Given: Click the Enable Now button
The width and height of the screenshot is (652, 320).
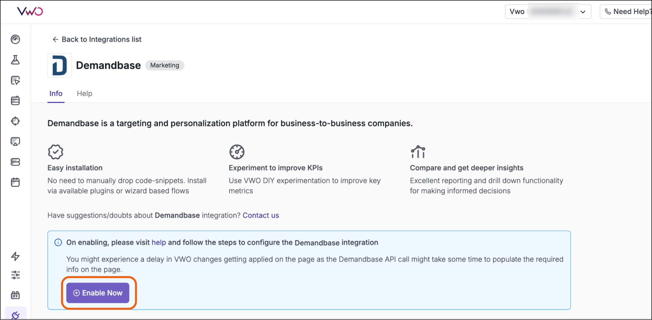Looking at the screenshot, I should point(98,293).
